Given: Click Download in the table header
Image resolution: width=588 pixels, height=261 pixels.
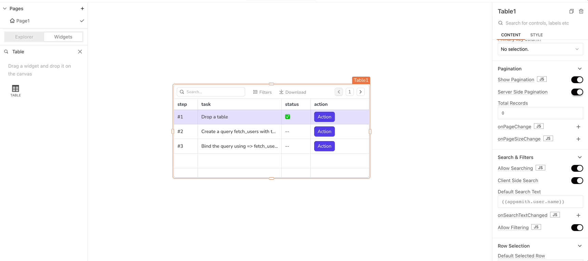Looking at the screenshot, I should pos(293,92).
